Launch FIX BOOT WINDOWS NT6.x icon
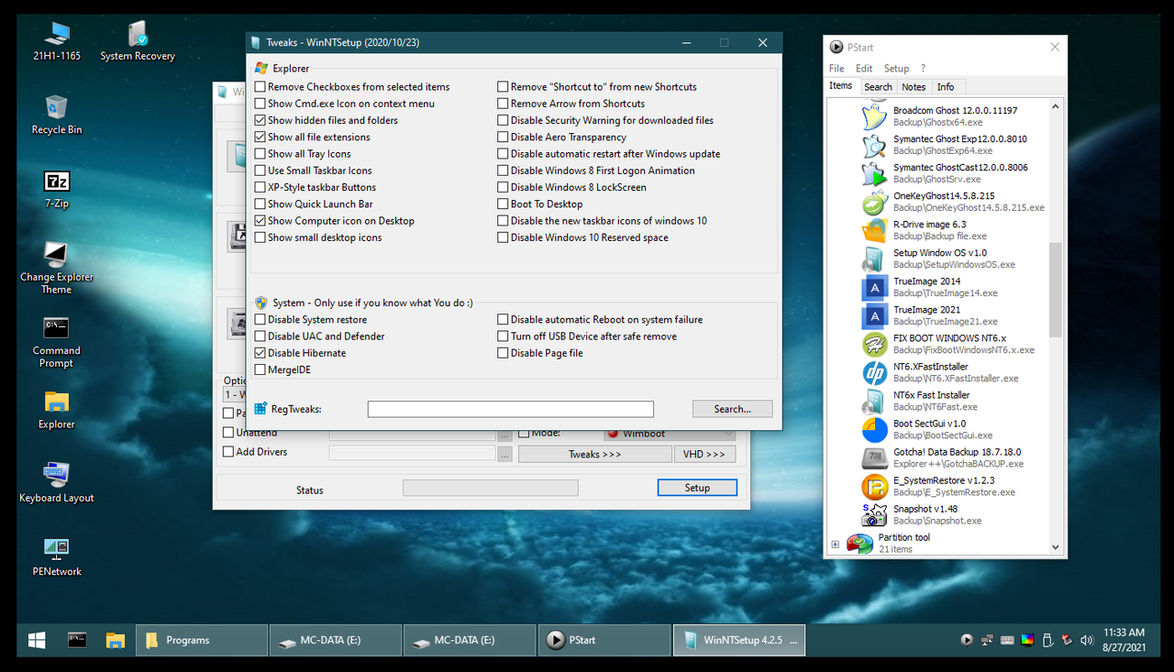Viewport: 1174px width, 672px height. (x=875, y=344)
